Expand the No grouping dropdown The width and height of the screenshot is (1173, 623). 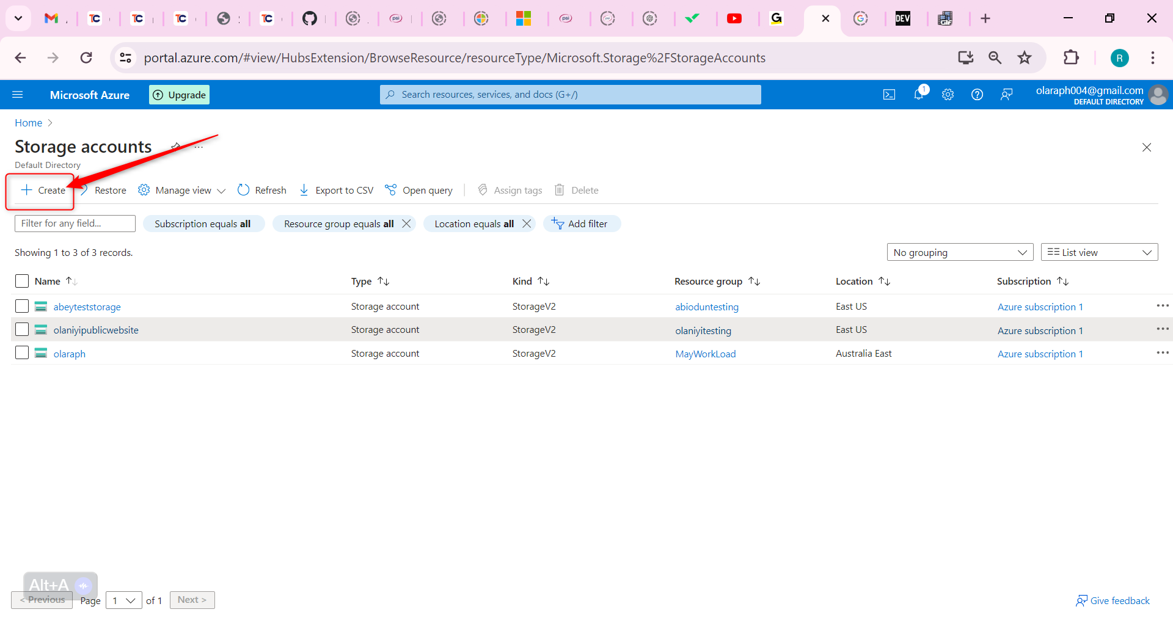pos(959,252)
